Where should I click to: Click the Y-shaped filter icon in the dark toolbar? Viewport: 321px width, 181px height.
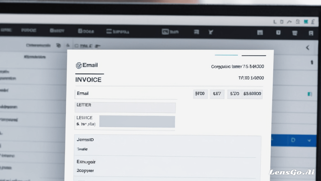click(x=211, y=32)
